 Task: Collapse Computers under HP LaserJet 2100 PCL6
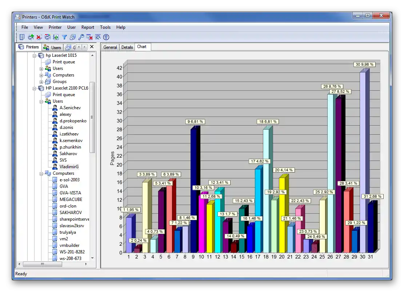(x=41, y=174)
